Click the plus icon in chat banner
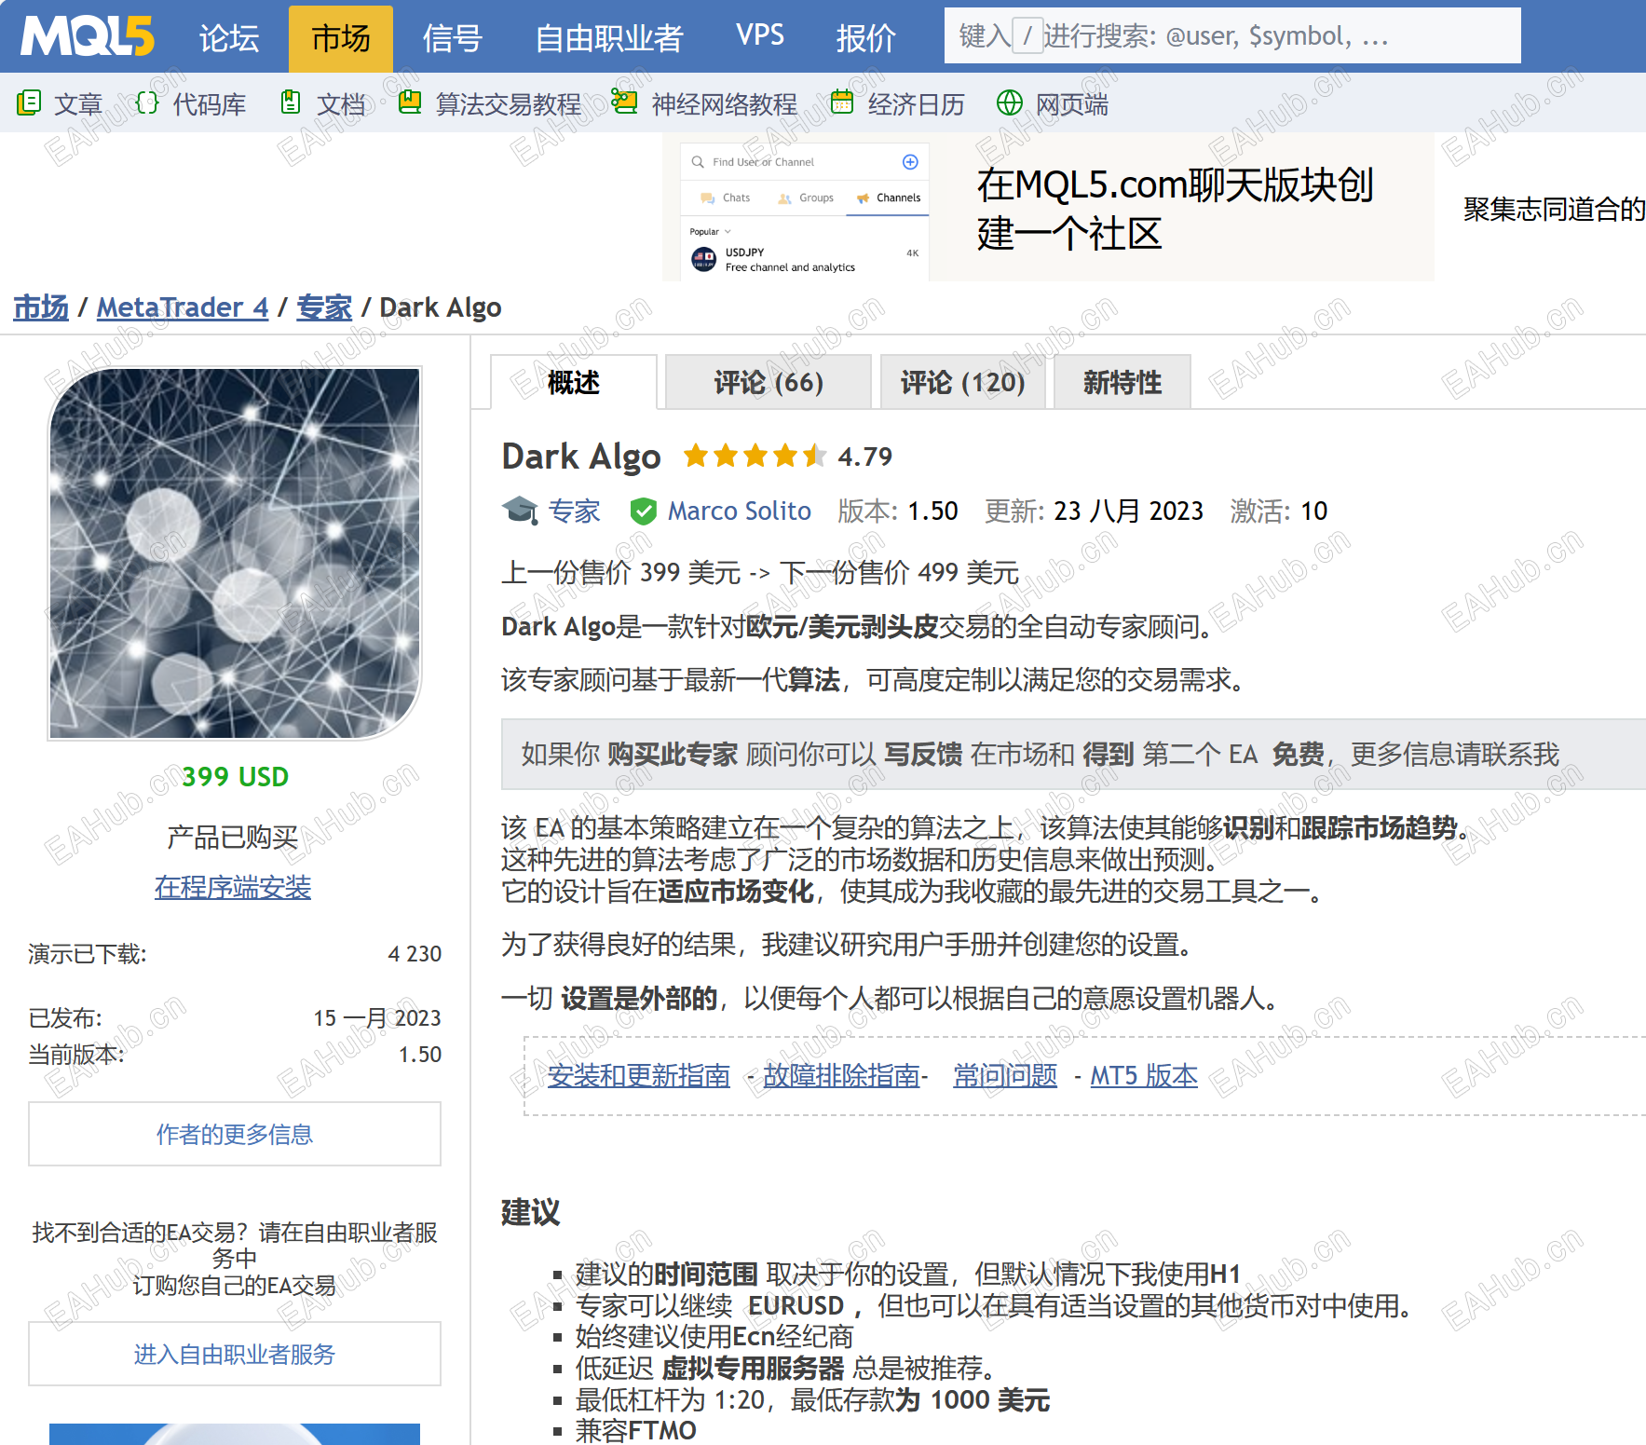This screenshot has width=1646, height=1445. 910,162
